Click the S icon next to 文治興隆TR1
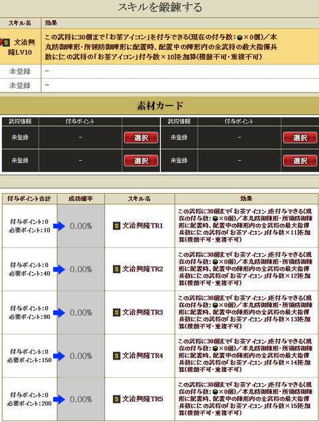 [x=116, y=226]
